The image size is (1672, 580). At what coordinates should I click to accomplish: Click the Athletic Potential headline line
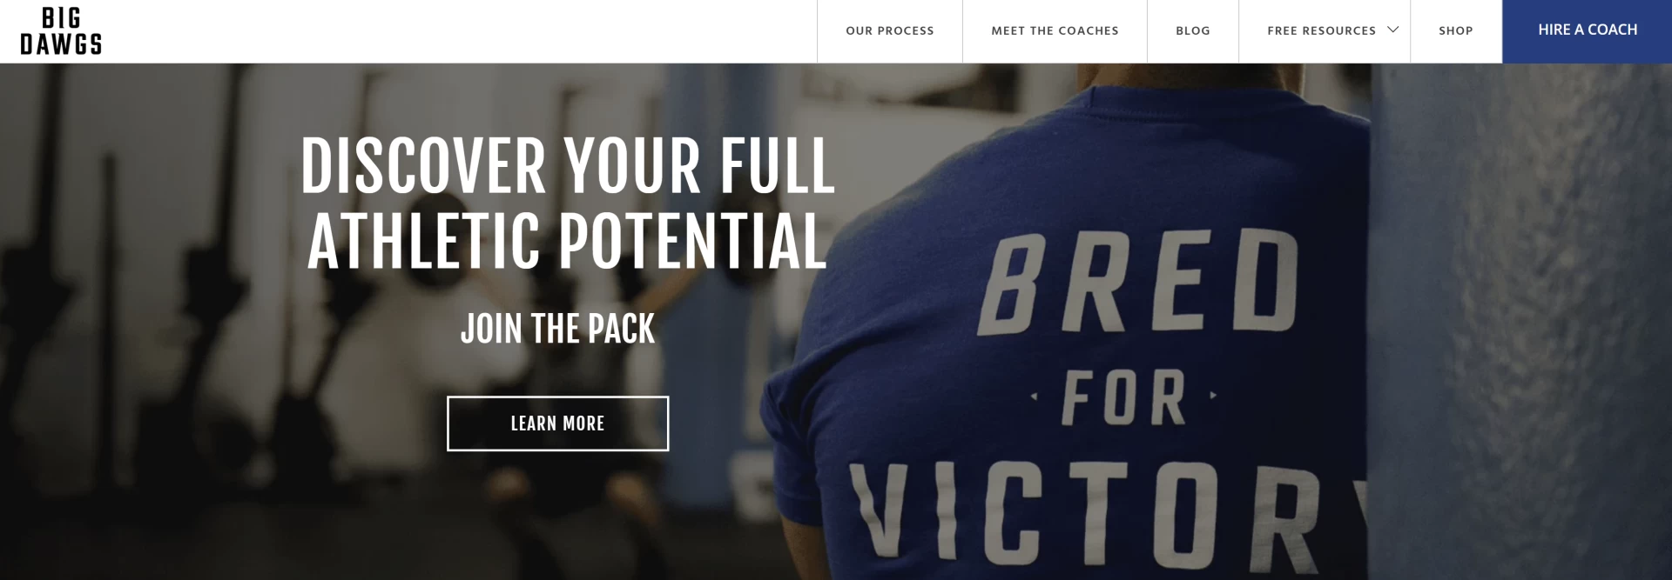tap(567, 241)
